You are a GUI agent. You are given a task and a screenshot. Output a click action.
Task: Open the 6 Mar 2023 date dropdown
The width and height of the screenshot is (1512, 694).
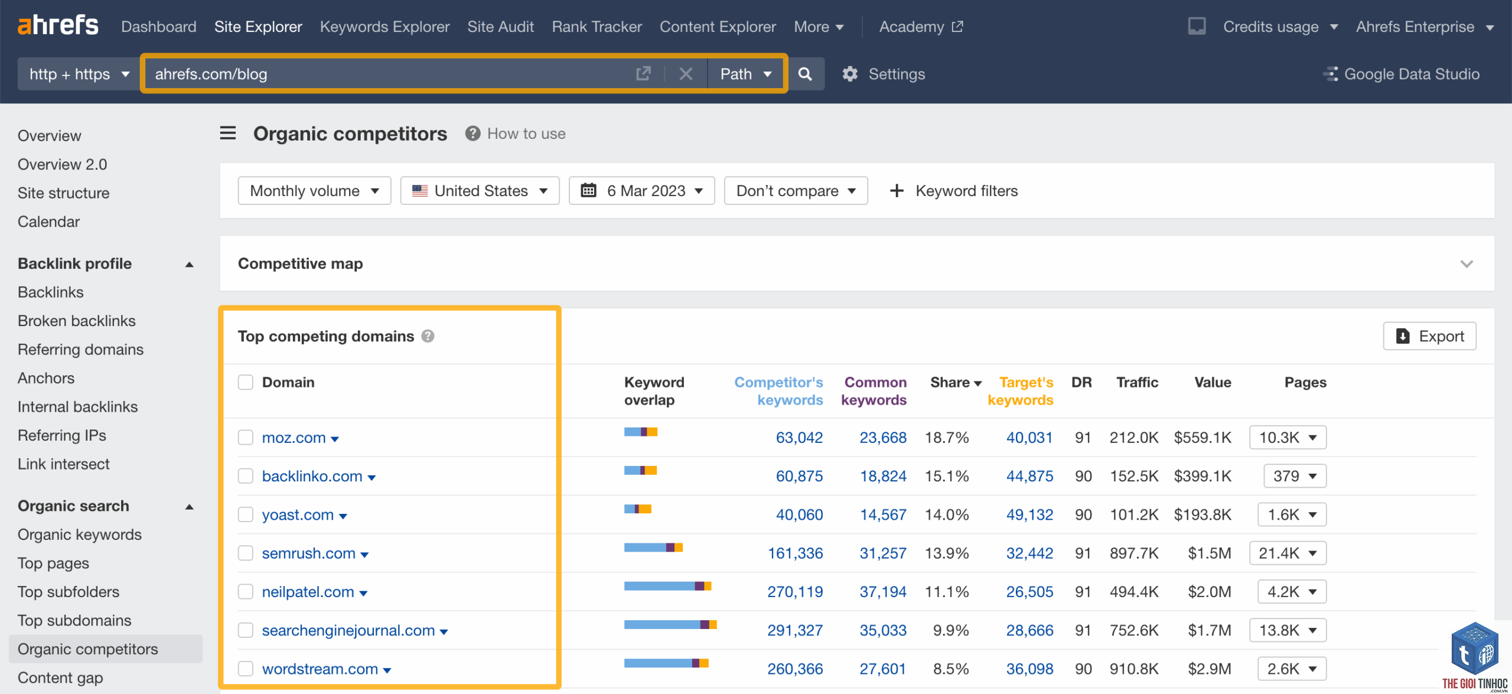click(x=641, y=191)
